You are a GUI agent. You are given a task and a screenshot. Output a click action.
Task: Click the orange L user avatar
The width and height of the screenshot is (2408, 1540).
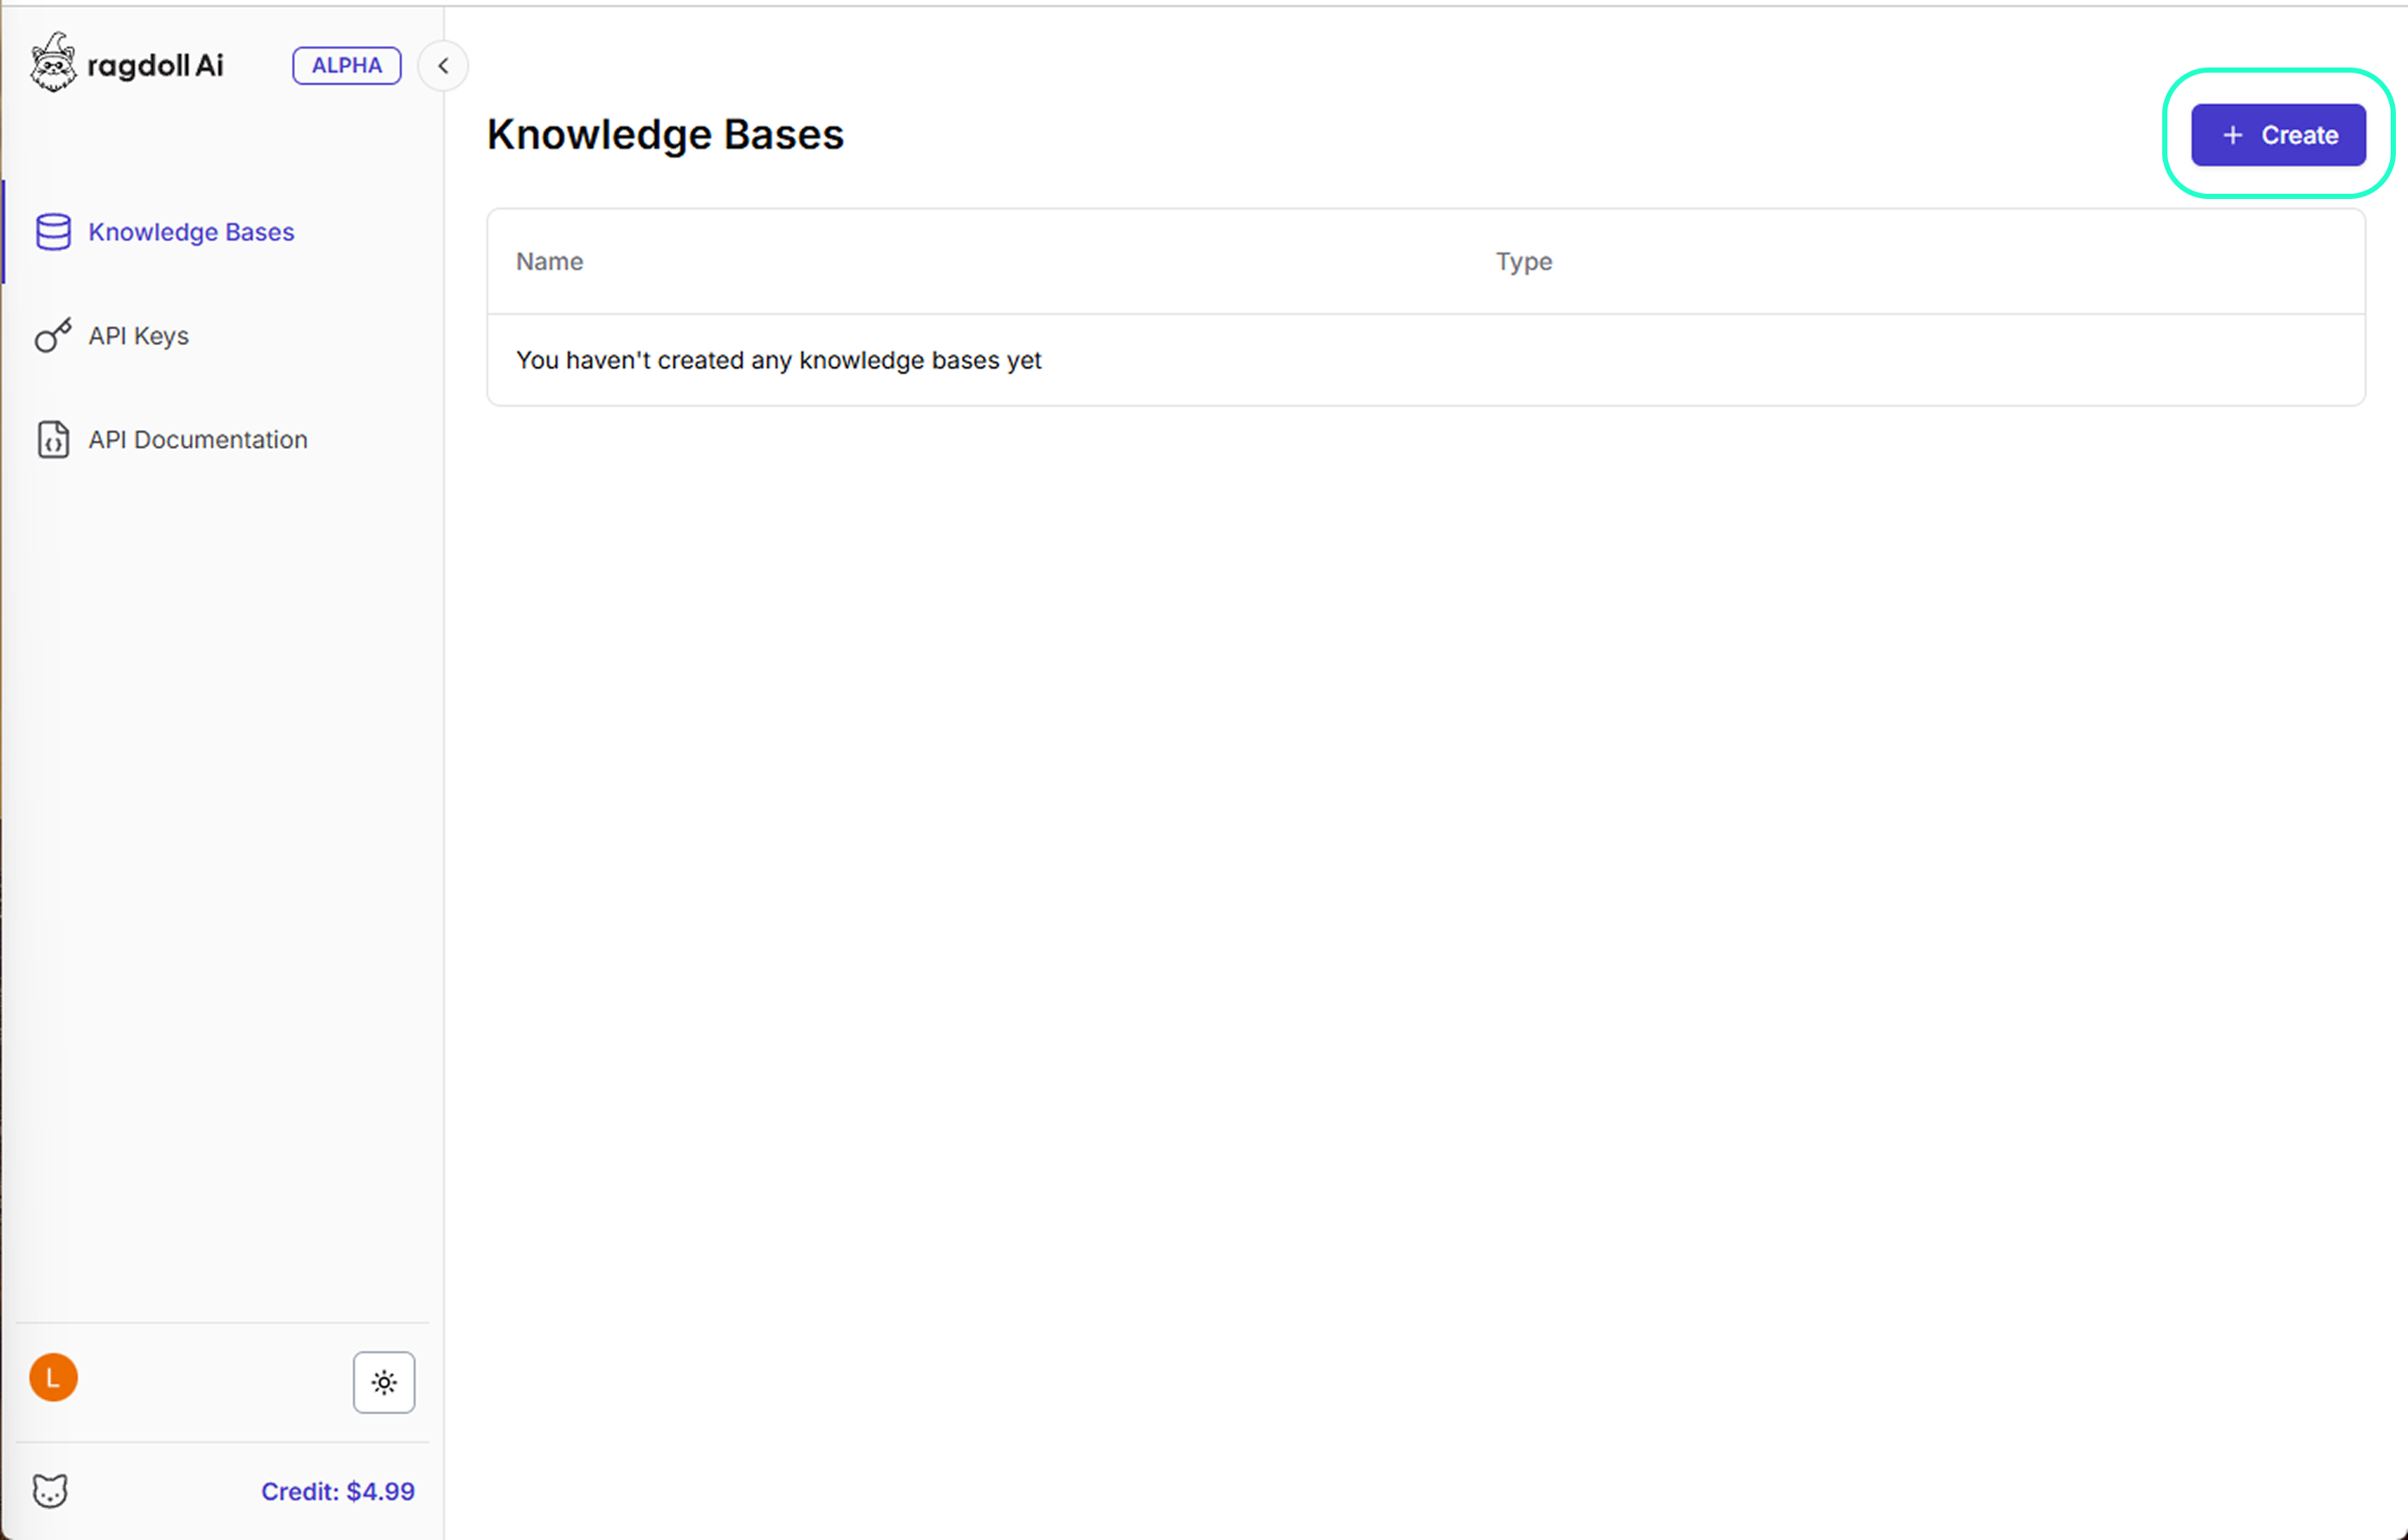(53, 1378)
